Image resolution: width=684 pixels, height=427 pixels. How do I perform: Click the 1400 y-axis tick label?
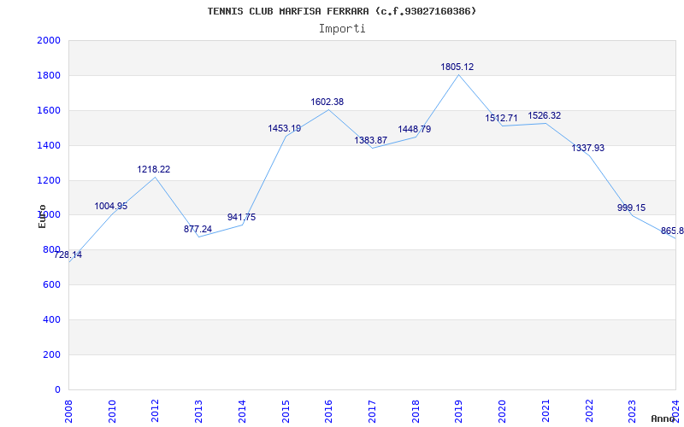click(x=49, y=145)
